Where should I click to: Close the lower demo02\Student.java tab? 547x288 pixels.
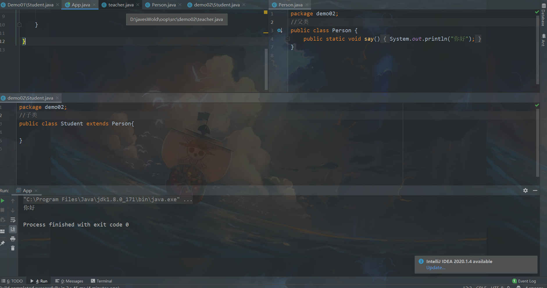coord(57,98)
